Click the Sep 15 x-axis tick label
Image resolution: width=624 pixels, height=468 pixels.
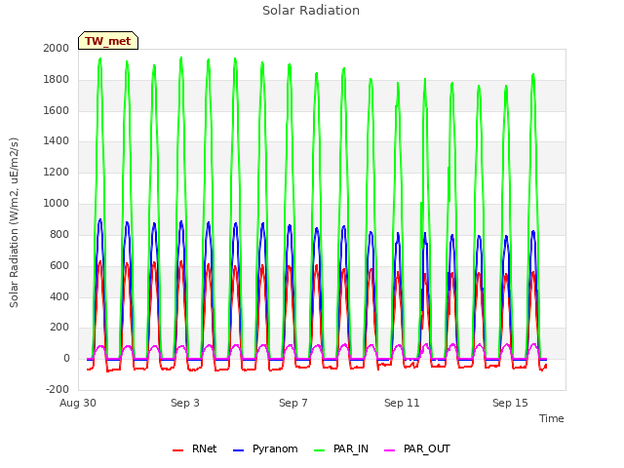[510, 403]
